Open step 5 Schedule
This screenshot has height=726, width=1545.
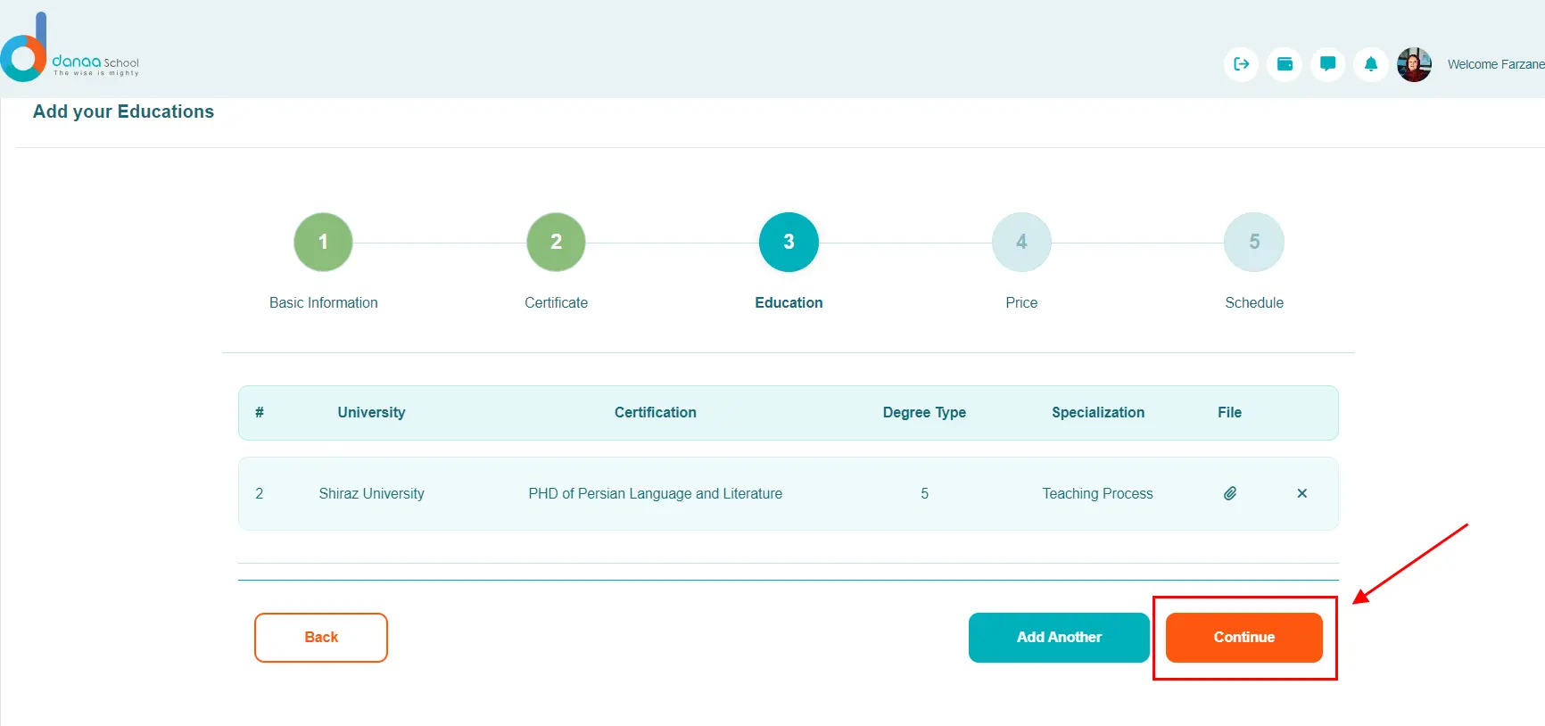pyautogui.click(x=1253, y=242)
